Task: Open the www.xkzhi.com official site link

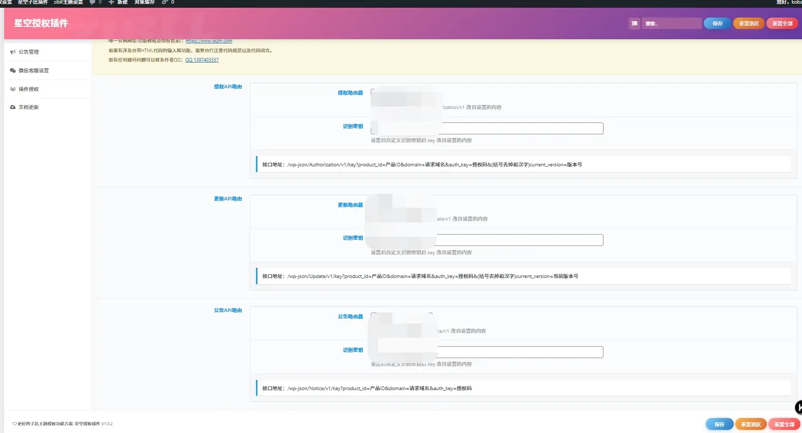Action: pos(209,41)
